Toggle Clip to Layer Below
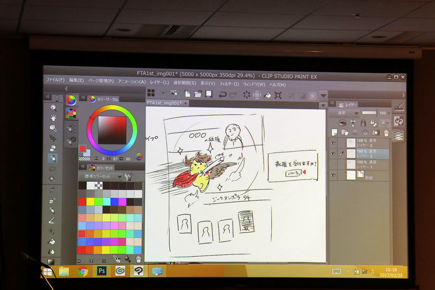This screenshot has width=435, height=290. click(x=343, y=122)
